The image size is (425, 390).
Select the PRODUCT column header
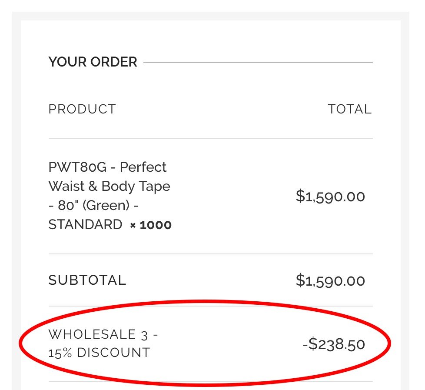82,109
